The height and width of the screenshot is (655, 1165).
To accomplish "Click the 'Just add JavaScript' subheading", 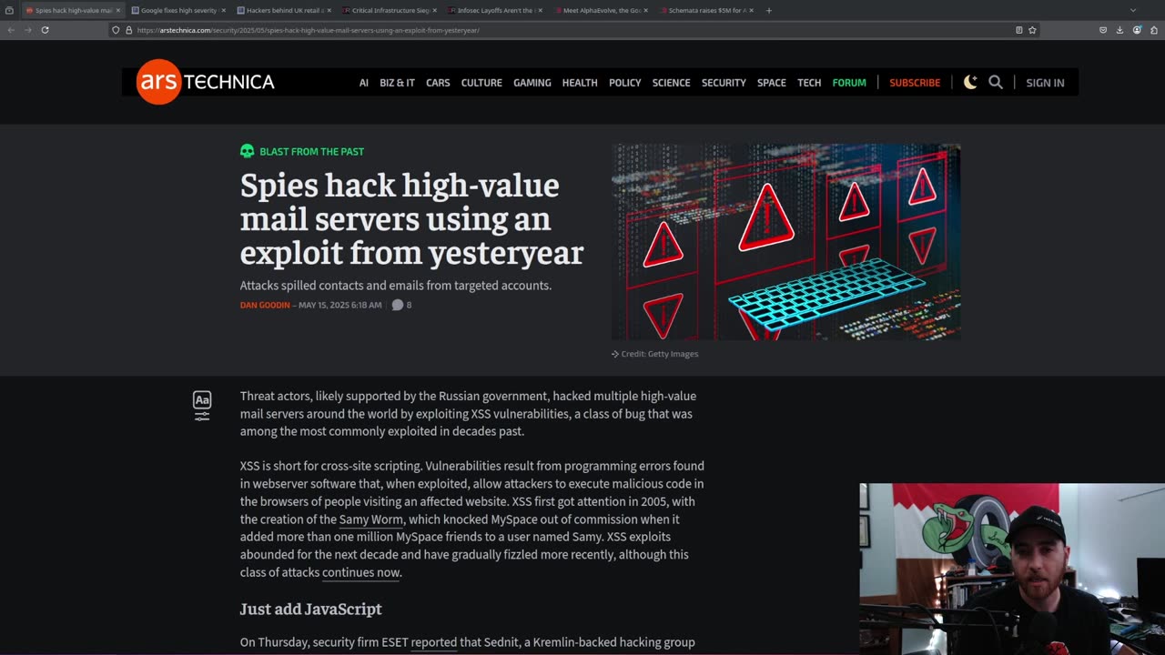I will [310, 609].
